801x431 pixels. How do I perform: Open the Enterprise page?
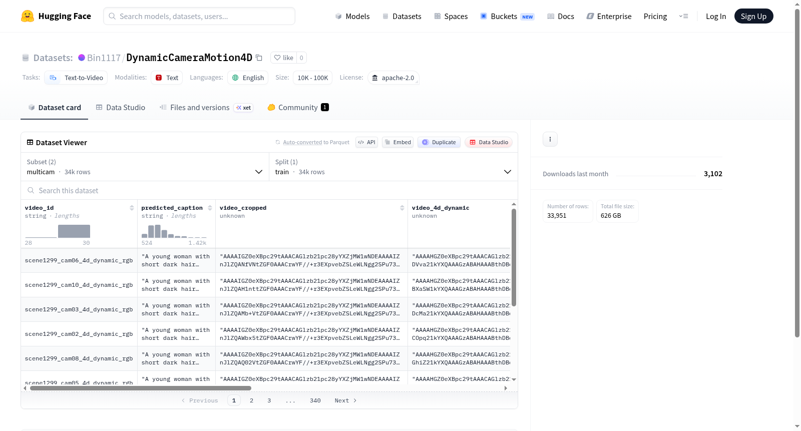(x=609, y=16)
